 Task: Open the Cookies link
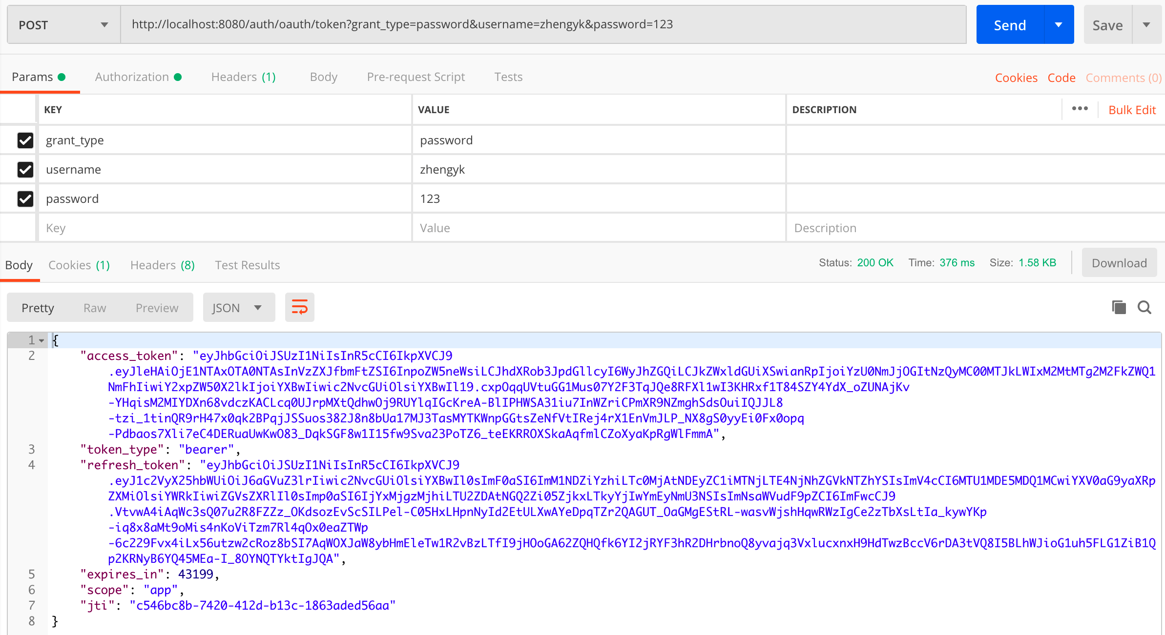[1016, 78]
